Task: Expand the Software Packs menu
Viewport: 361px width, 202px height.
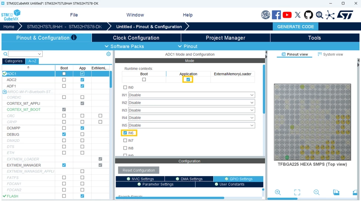Action: click(x=124, y=47)
